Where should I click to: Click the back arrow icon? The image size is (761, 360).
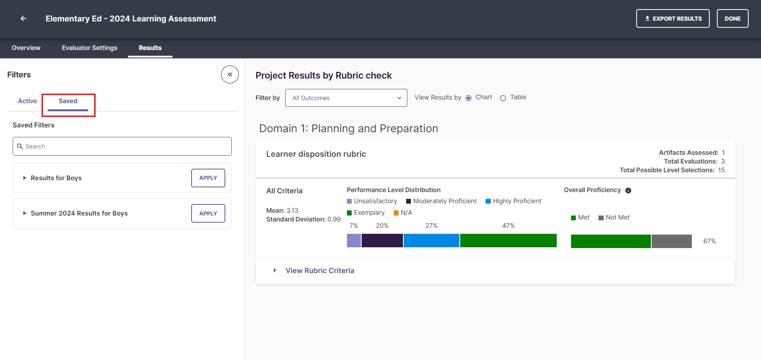pyautogui.click(x=23, y=19)
